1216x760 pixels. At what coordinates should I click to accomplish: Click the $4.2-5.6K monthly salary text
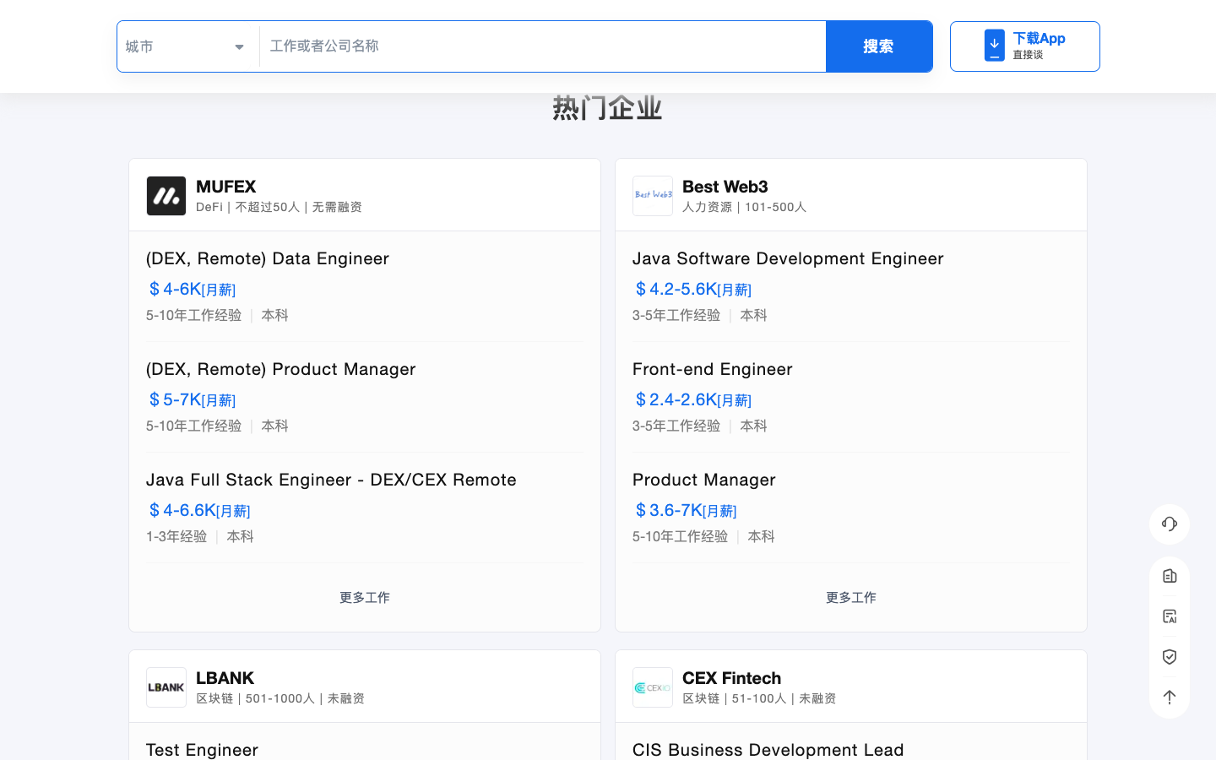click(692, 289)
